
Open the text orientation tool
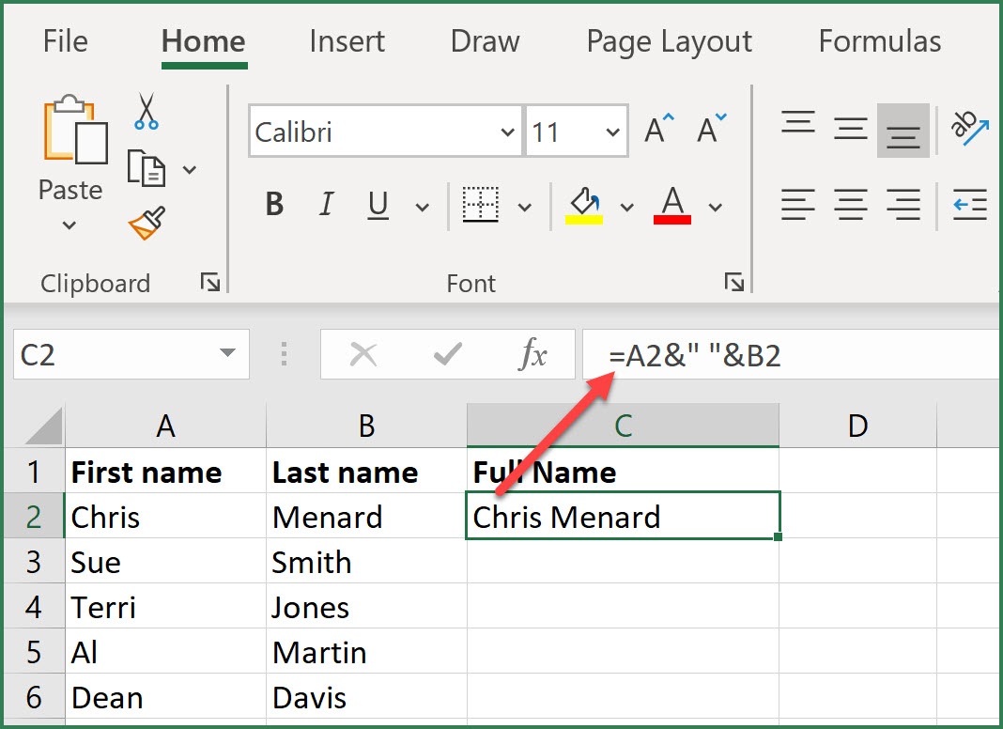point(969,128)
